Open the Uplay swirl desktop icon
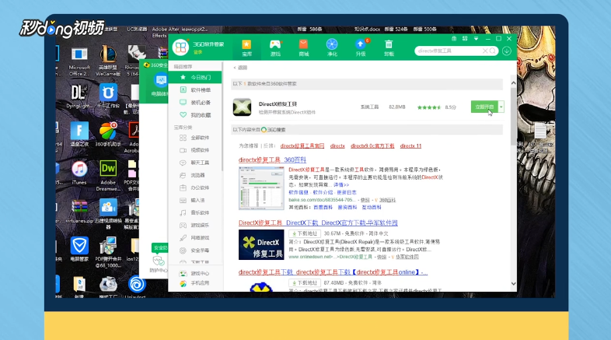The width and height of the screenshot is (611, 340). tap(136, 288)
